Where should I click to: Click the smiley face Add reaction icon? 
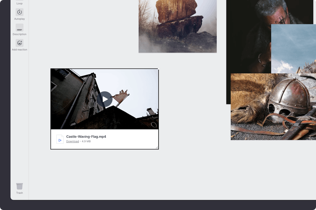tap(19, 43)
